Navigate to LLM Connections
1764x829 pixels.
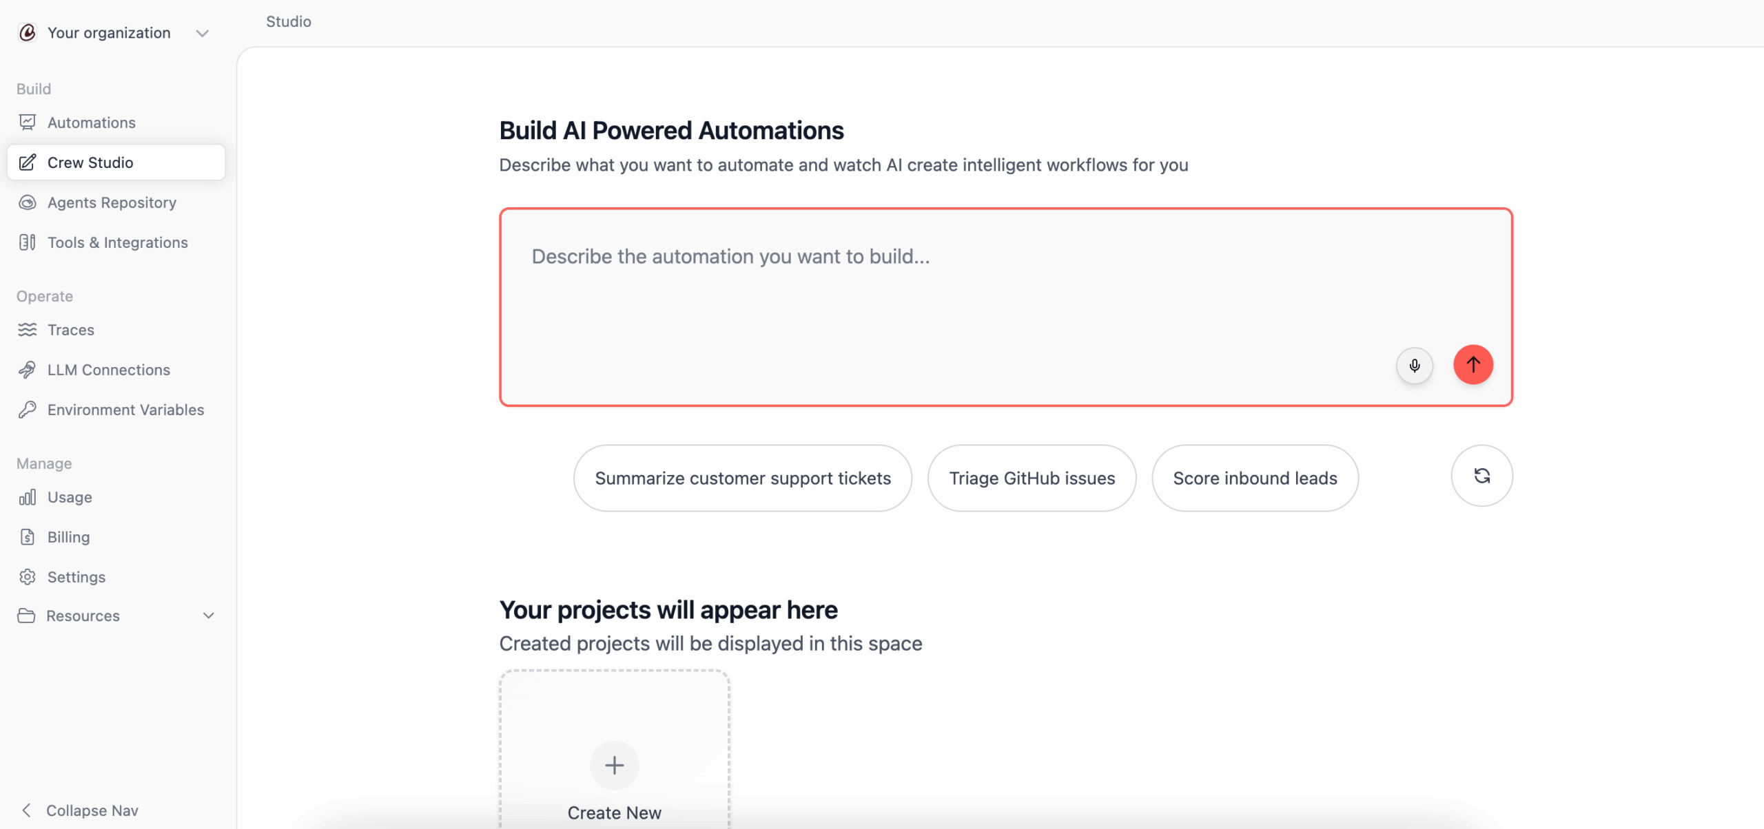(108, 370)
